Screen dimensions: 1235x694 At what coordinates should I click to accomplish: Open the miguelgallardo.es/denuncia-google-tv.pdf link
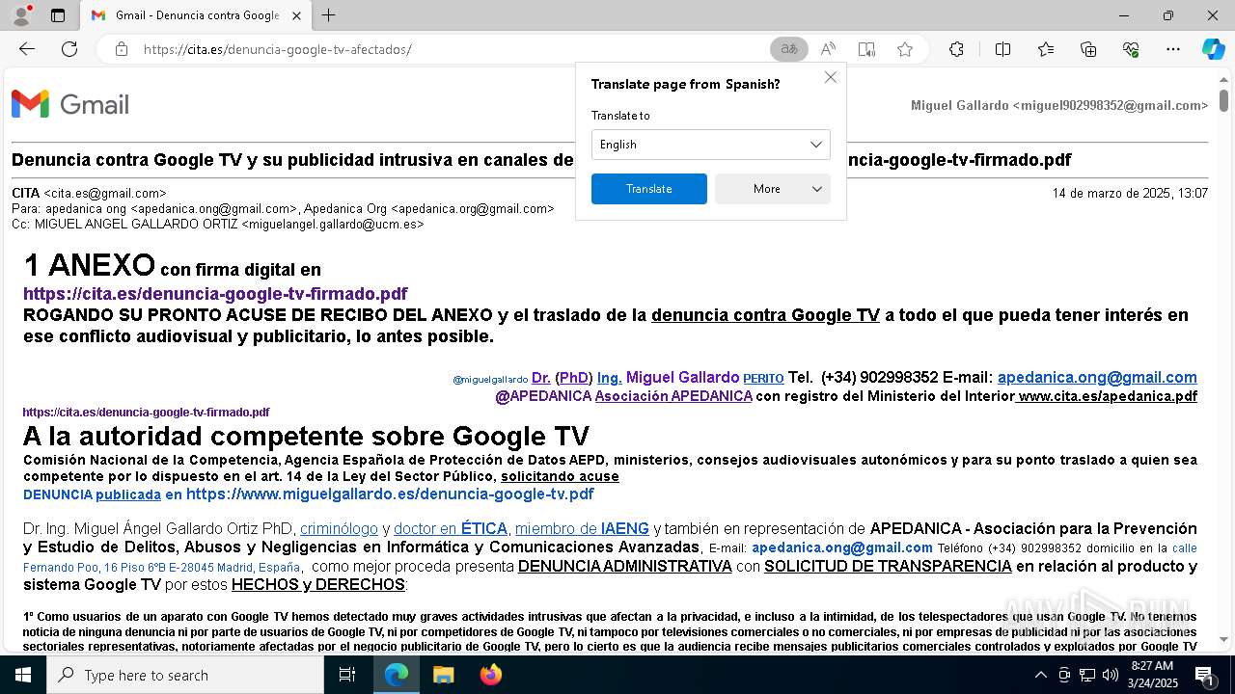390,494
